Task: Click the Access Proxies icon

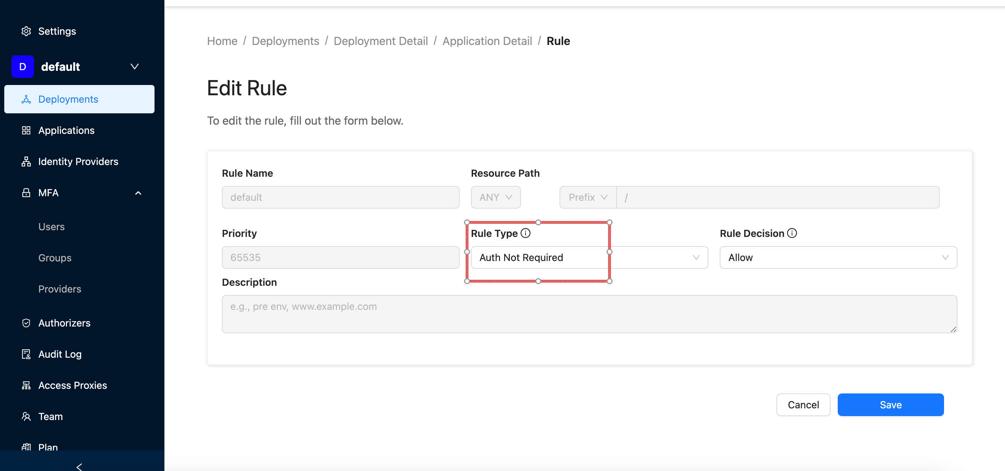Action: tap(26, 385)
